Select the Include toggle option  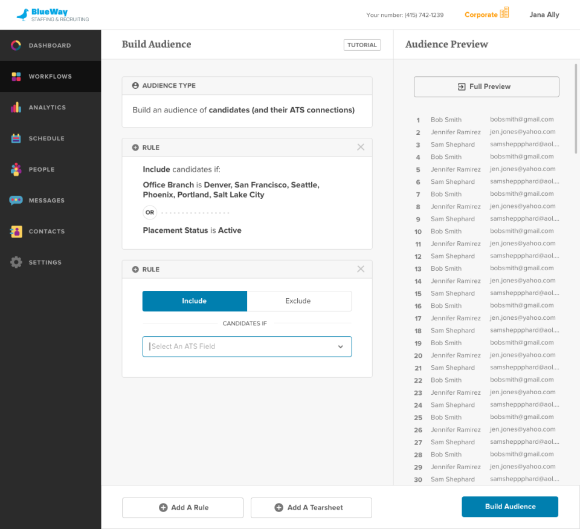(195, 301)
